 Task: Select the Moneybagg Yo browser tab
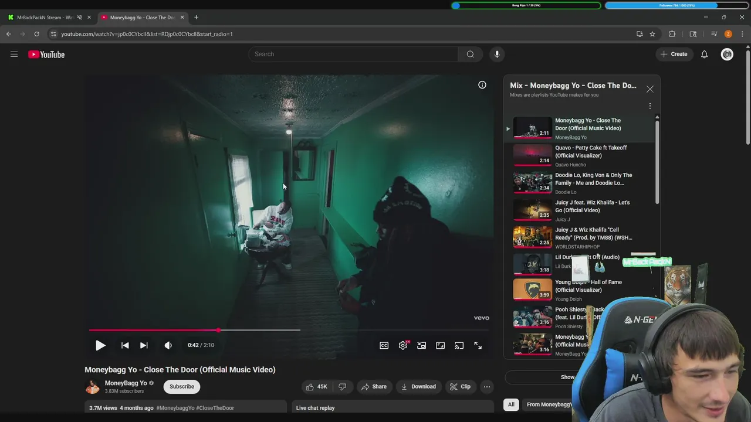142,18
